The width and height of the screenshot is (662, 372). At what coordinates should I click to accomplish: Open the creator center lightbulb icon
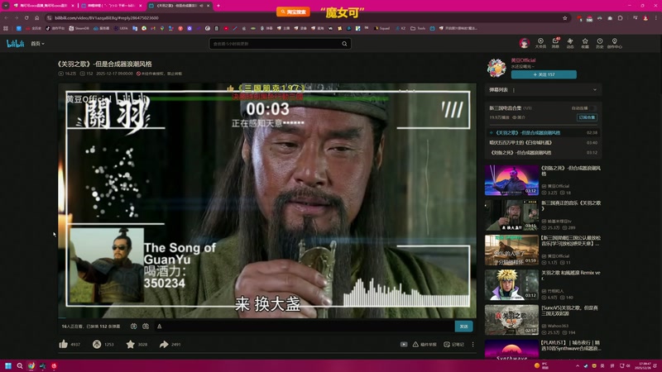click(x=614, y=43)
